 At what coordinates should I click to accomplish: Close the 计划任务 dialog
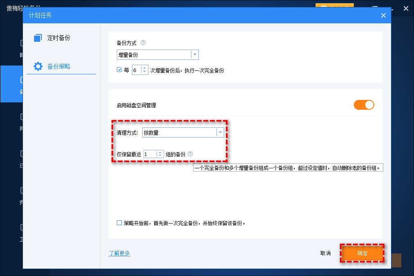pos(383,15)
